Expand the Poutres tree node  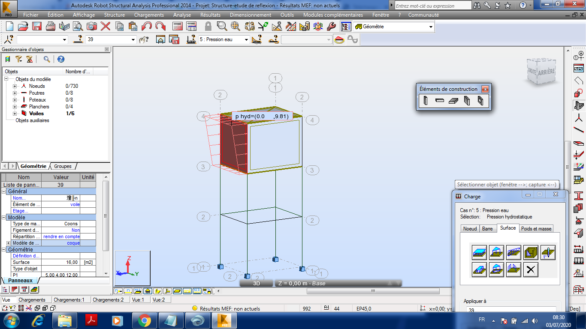[x=15, y=93]
